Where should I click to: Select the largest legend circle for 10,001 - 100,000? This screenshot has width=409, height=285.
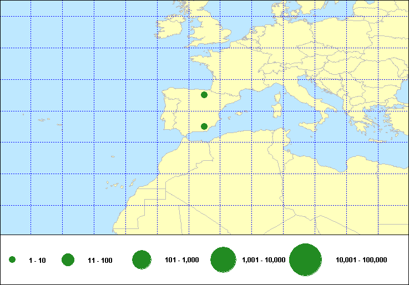tap(306, 259)
